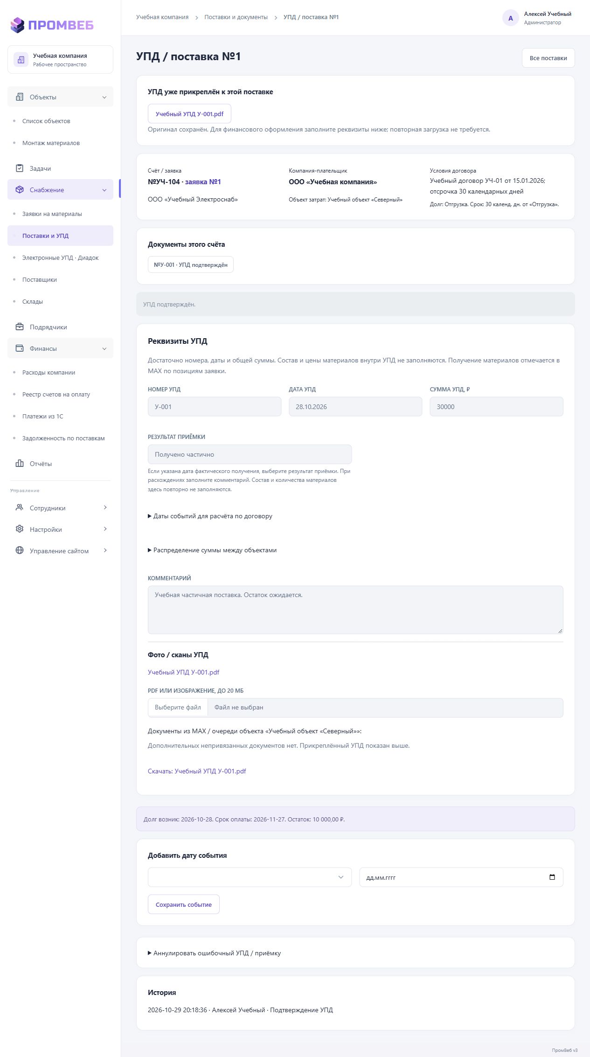Open the calendar picker icon in date field

tap(552, 877)
